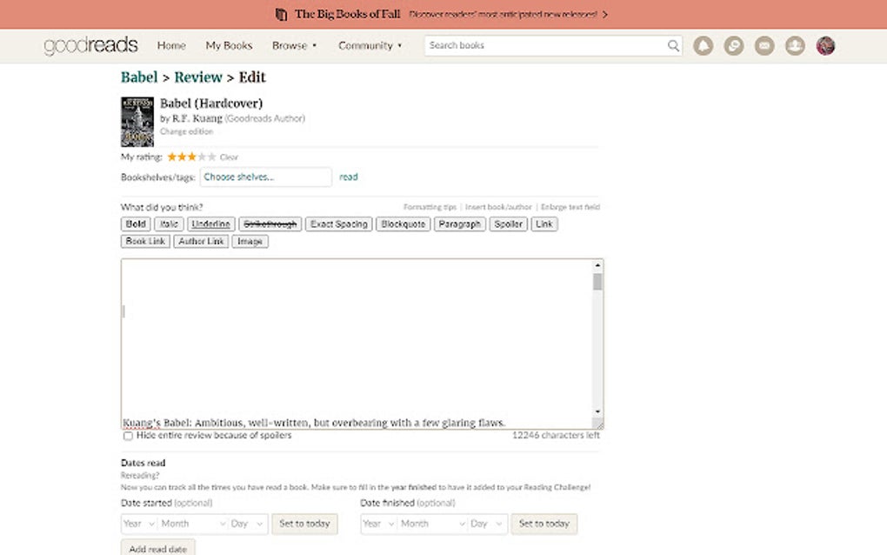This screenshot has height=555, width=887.
Task: Toggle Underline formatting
Action: point(210,224)
